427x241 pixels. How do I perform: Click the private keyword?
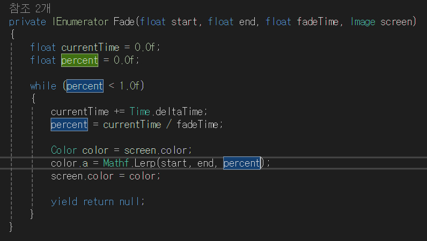click(27, 22)
